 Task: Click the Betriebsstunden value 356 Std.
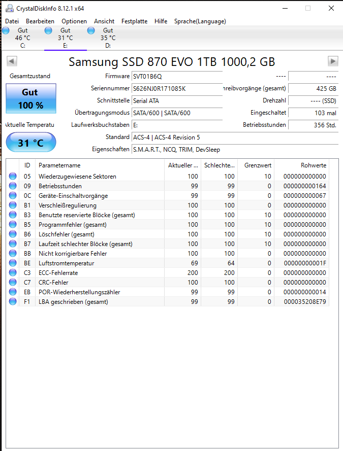[314, 125]
